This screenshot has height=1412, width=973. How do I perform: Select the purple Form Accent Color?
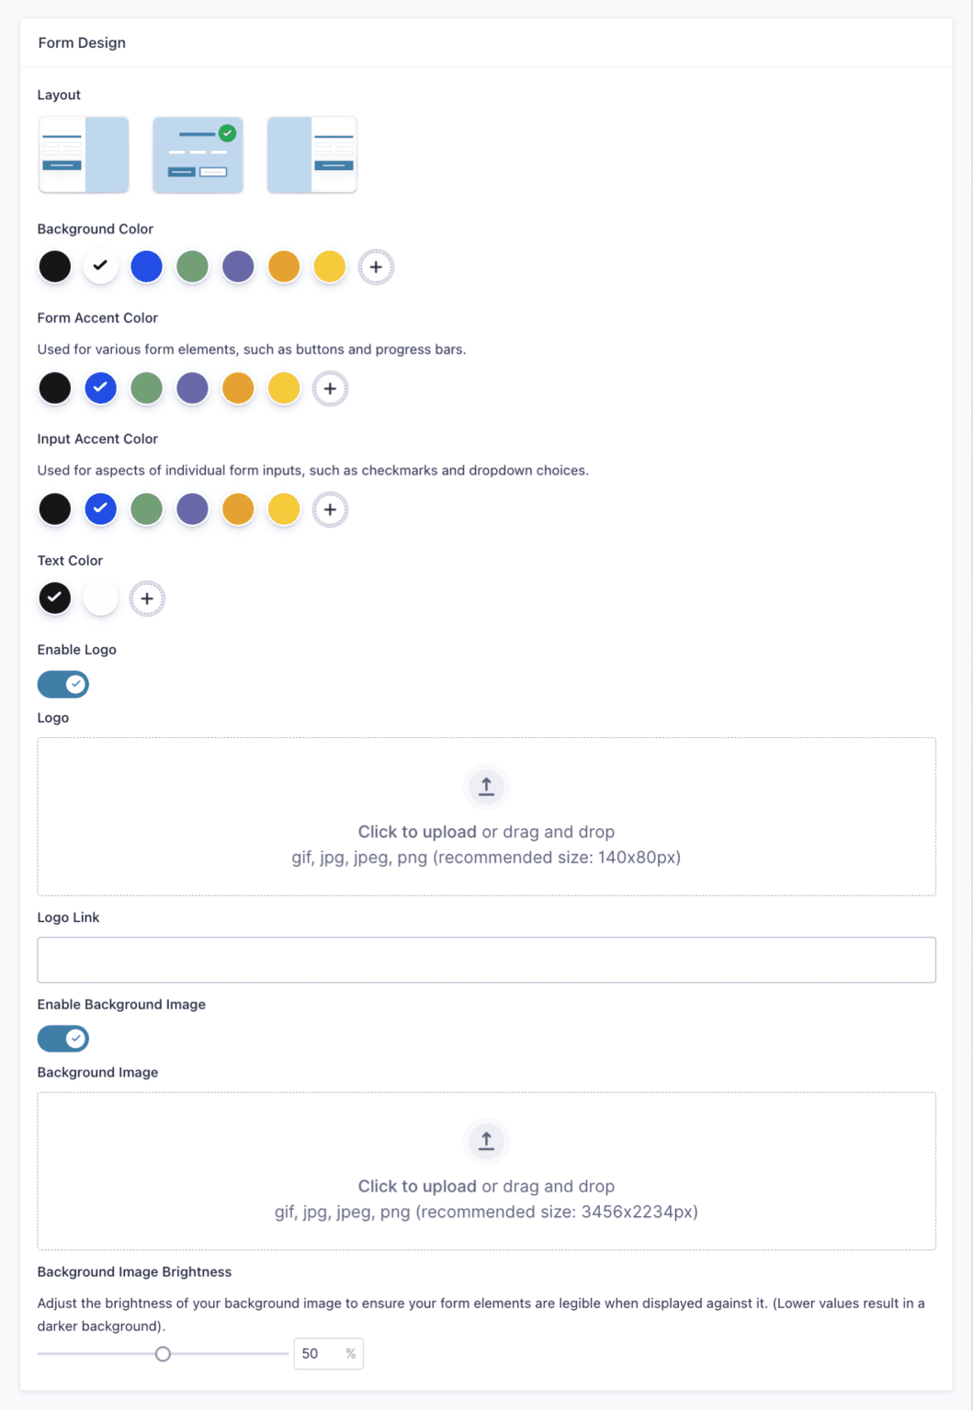192,388
